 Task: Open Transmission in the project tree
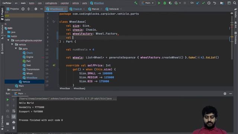click(x=33, y=69)
